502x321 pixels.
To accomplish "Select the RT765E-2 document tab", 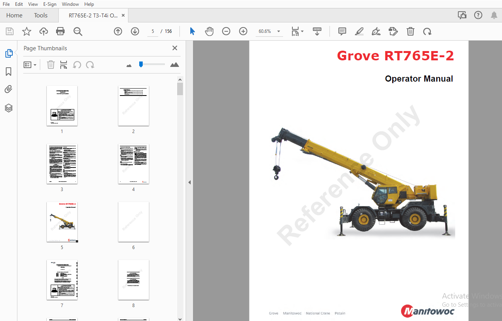I will pos(93,15).
